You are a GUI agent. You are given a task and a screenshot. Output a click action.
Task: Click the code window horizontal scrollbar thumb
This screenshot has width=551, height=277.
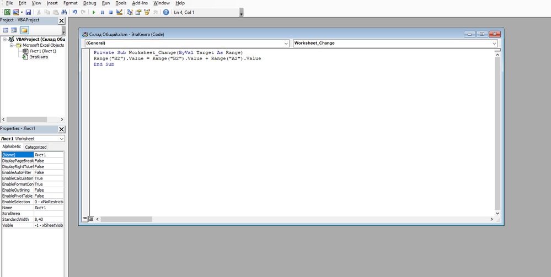tap(126, 219)
